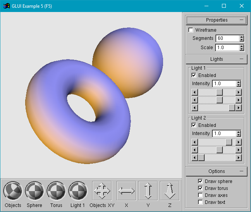Click the Torus rotation ball
Screen dimensions: 251x212
click(56, 191)
